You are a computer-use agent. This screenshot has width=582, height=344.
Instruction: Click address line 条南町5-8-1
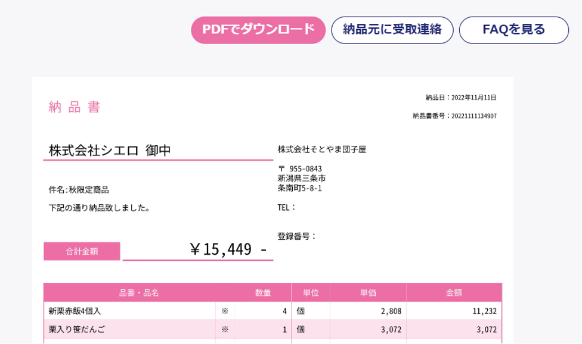[x=300, y=188]
